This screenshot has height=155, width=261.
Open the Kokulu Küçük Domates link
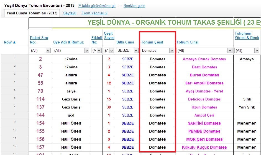coord(204,147)
